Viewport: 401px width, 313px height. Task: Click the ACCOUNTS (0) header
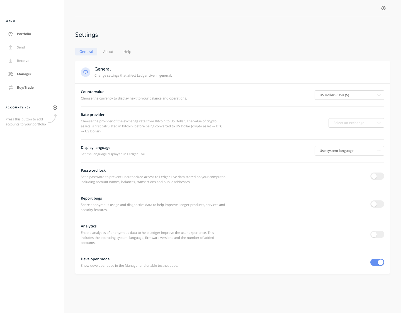click(x=18, y=108)
